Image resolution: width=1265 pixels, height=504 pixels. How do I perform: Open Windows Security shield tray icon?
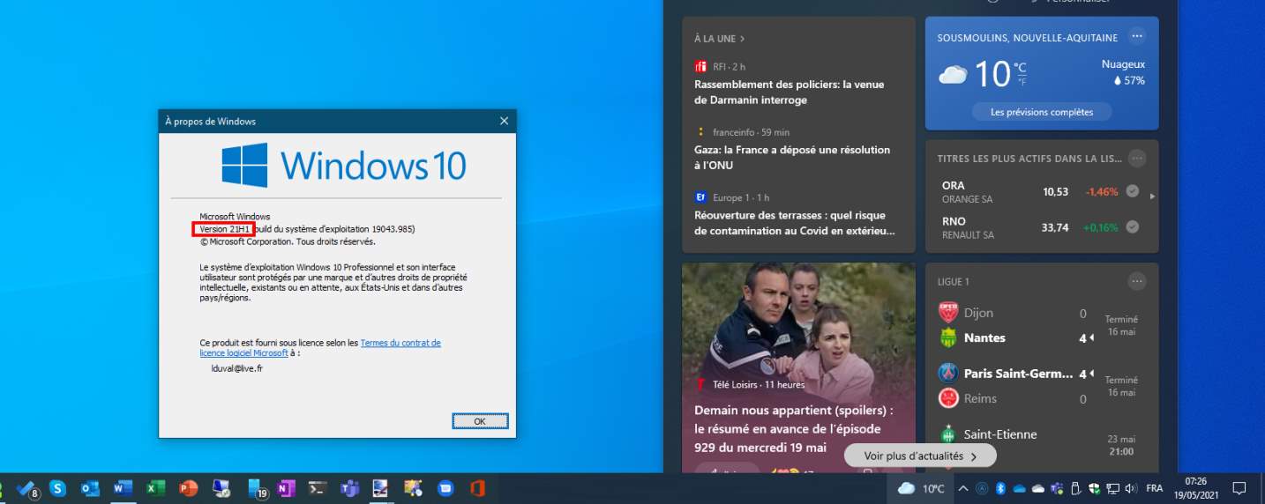[1095, 488]
